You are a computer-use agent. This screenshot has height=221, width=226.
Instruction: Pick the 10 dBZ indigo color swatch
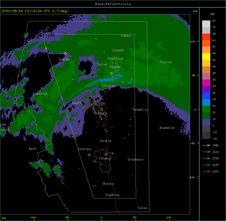(x=206, y=122)
